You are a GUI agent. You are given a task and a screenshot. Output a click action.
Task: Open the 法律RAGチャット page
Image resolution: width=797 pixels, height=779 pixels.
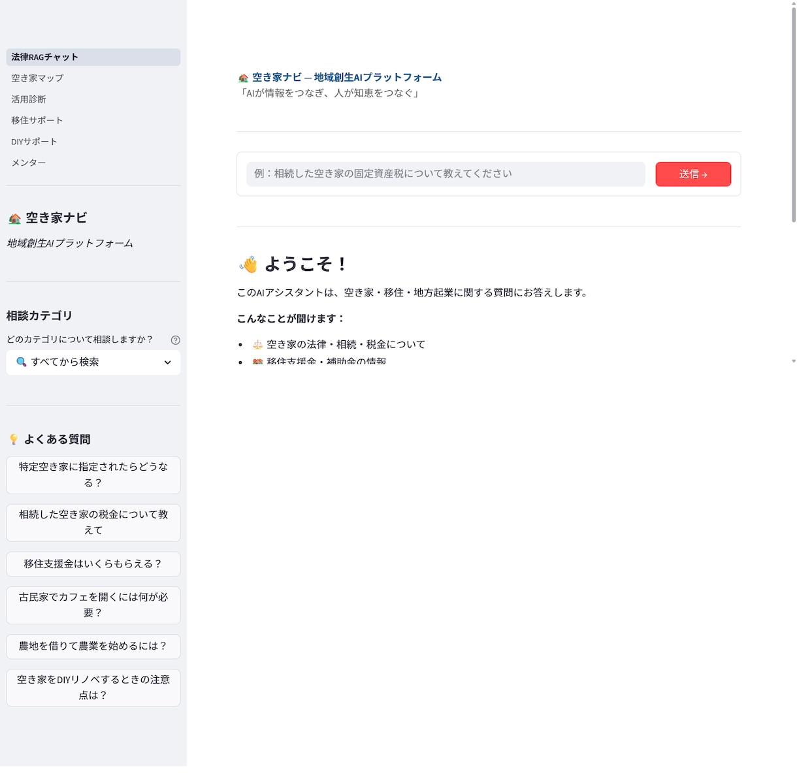click(x=93, y=57)
